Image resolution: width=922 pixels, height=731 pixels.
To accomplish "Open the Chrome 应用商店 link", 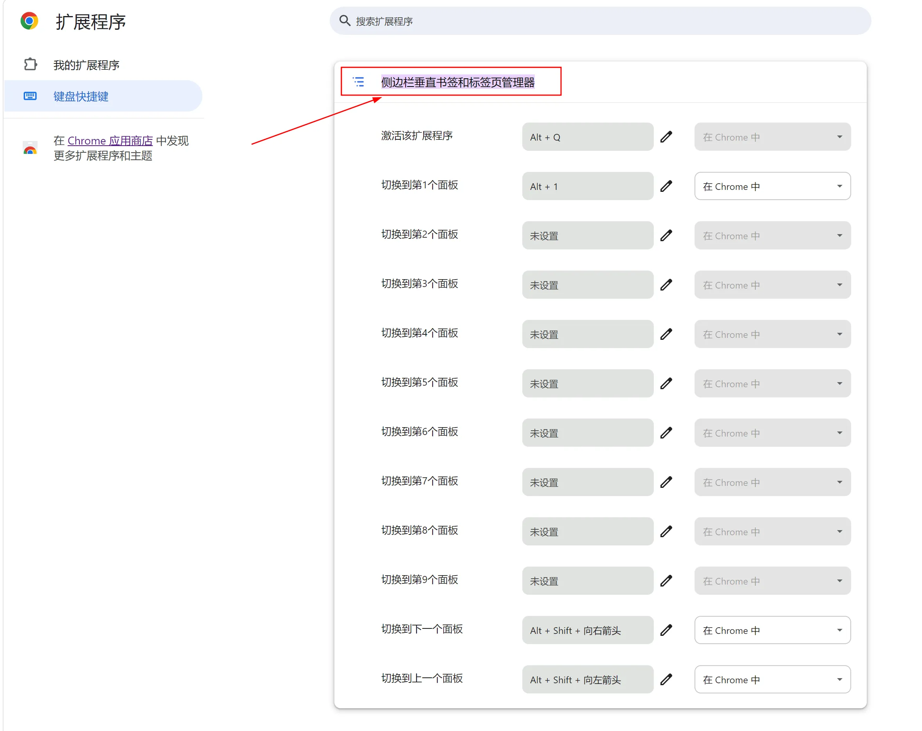I will tap(110, 141).
